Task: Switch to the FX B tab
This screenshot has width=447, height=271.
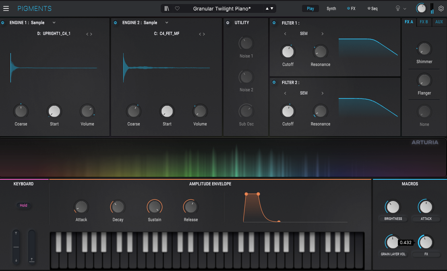Action: [x=424, y=22]
